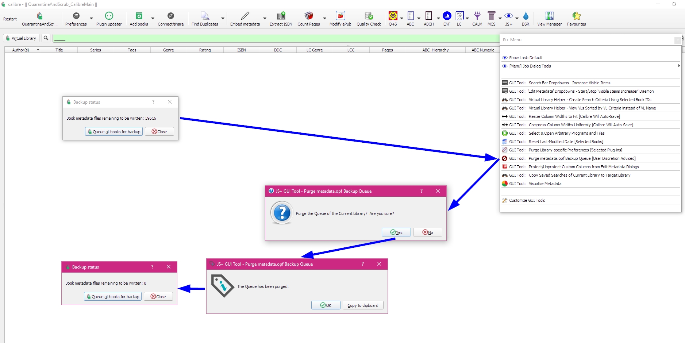The width and height of the screenshot is (685, 343).
Task: Focus the green search bar field
Action: coord(276,38)
